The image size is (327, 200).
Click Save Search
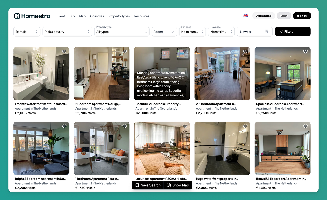point(148,185)
